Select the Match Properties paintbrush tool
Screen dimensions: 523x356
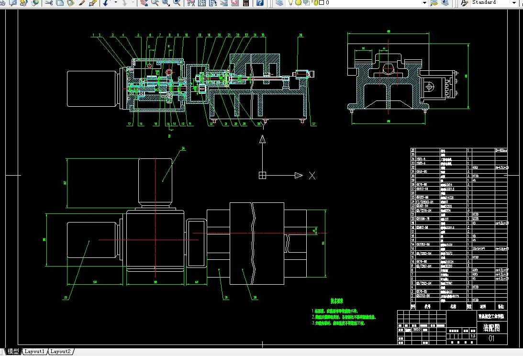82,3
